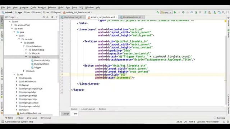
Task: Open the Project view selector dropdown
Action: [12, 17]
